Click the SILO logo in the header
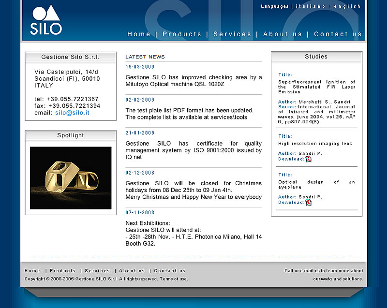Screen dimensions: 387x308 [x=46, y=20]
